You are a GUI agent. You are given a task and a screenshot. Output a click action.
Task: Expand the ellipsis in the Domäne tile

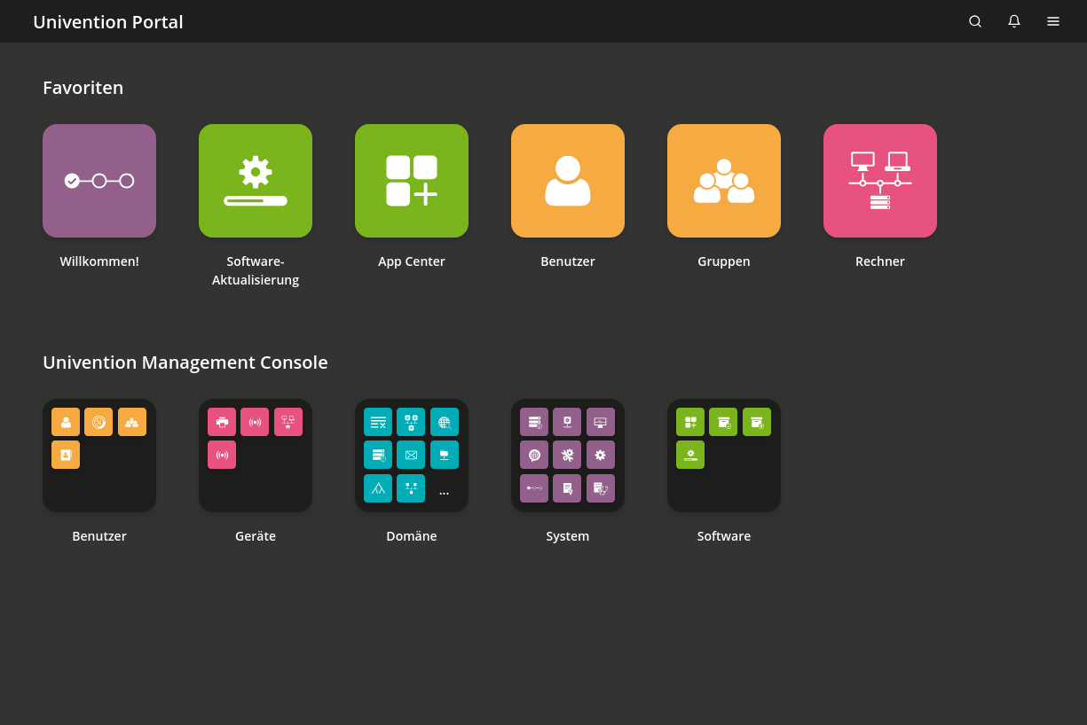pos(444,488)
